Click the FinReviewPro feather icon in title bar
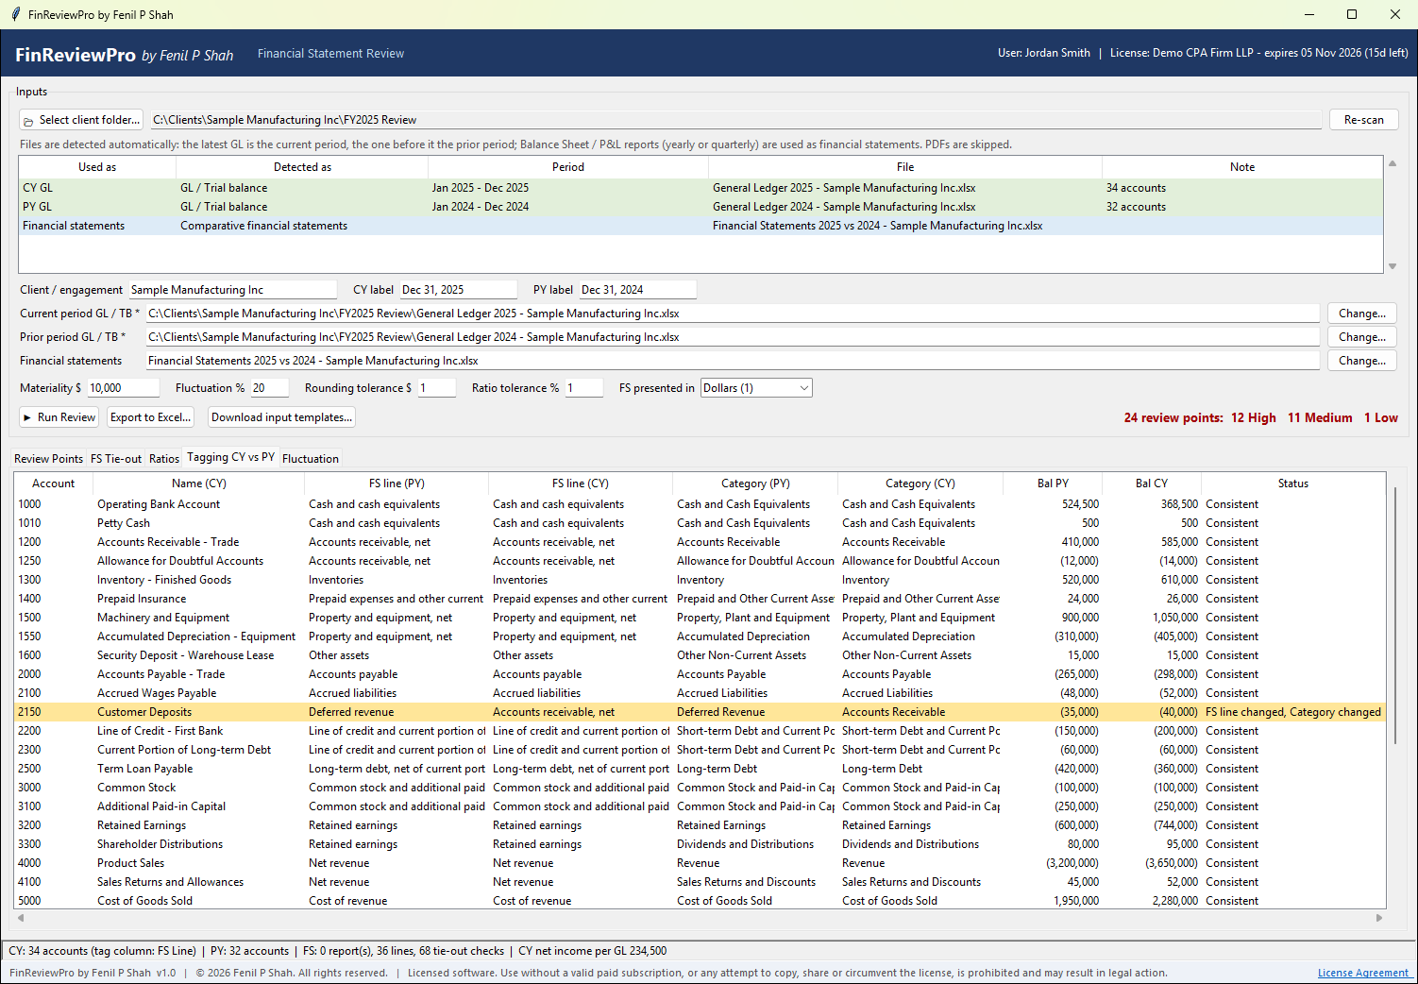 (15, 14)
